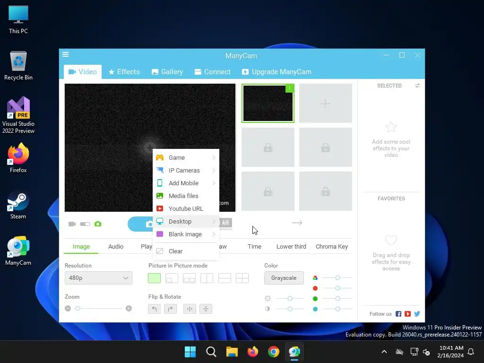The width and height of the screenshot is (484, 363).
Task: Select the first video source preset thumbnail
Action: (268, 103)
